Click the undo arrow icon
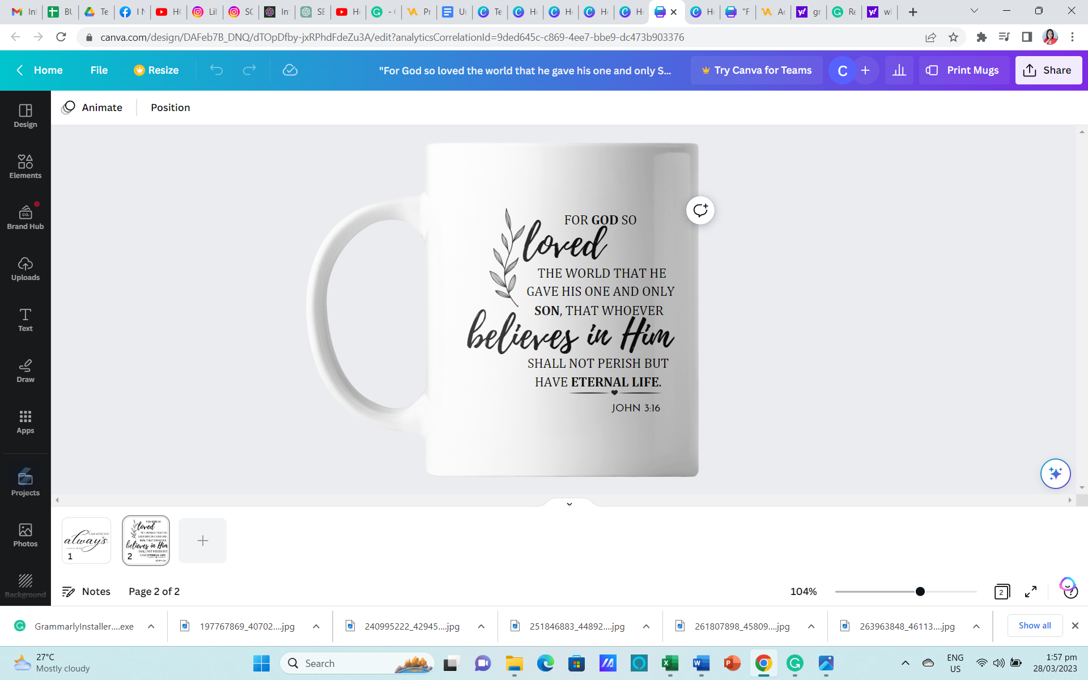The height and width of the screenshot is (680, 1088). 216,70
